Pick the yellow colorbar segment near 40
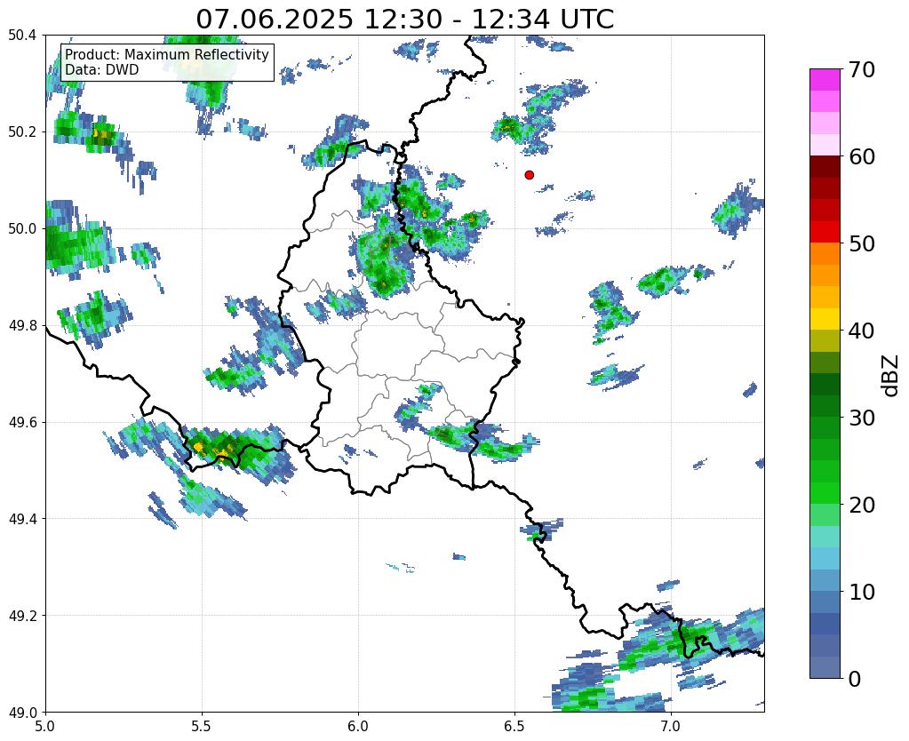The height and width of the screenshot is (741, 909). click(x=825, y=319)
